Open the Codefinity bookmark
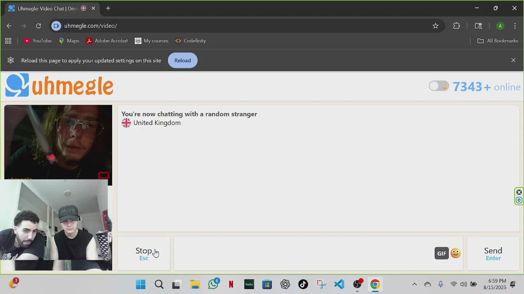Viewport: 524px width, 294px height. pos(190,41)
